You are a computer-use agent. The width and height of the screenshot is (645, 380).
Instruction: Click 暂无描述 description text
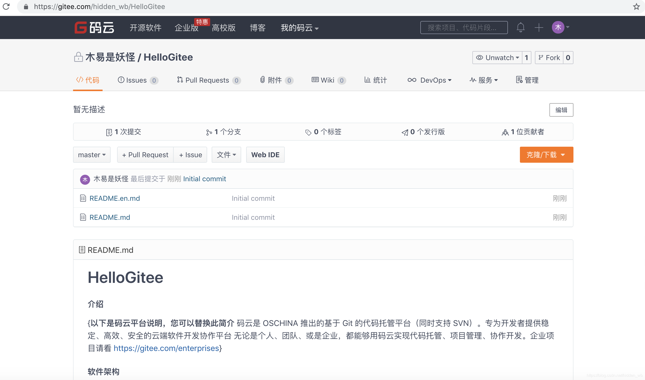(89, 109)
